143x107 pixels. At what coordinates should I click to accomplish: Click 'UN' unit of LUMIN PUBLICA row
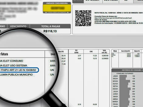pyautogui.click(x=52, y=75)
